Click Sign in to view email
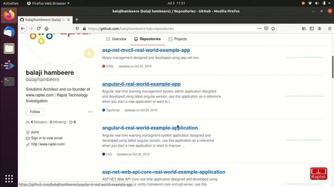The height and width of the screenshot is (187, 334). point(47,138)
